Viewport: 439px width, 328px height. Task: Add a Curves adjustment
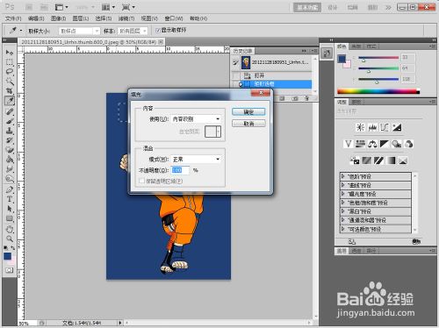pyautogui.click(x=385, y=127)
